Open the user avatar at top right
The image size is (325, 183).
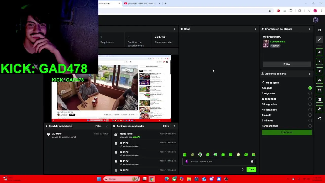coord(316,20)
